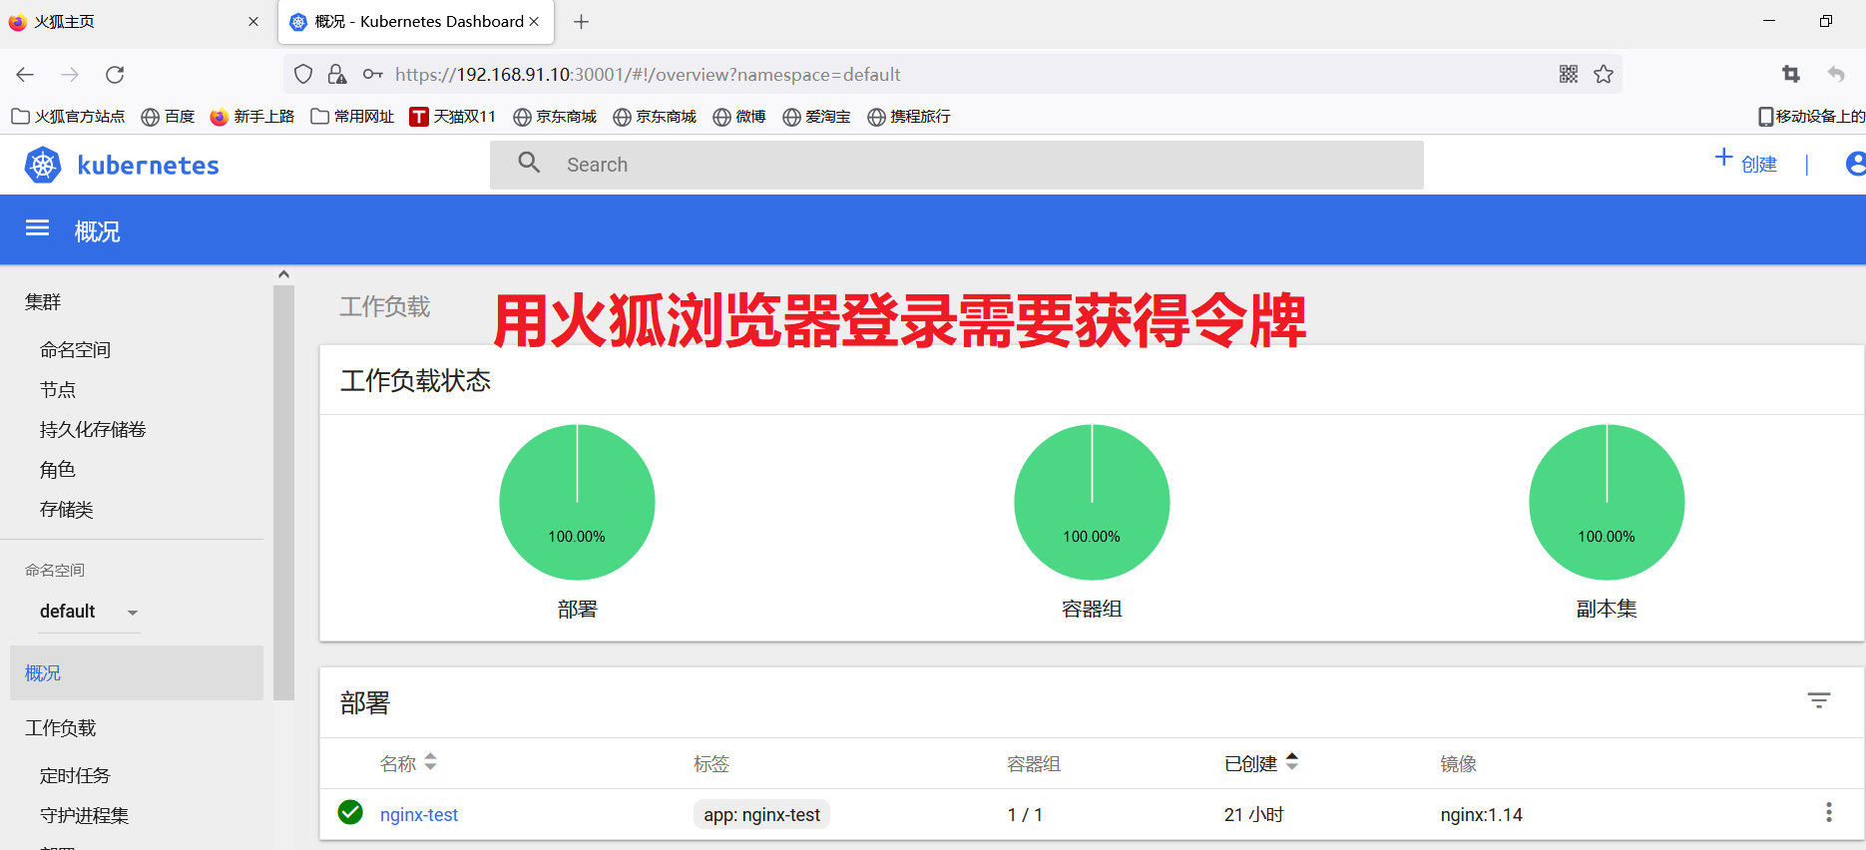Click the kubernetes brand name link
The width and height of the screenshot is (1866, 850).
coord(149,166)
